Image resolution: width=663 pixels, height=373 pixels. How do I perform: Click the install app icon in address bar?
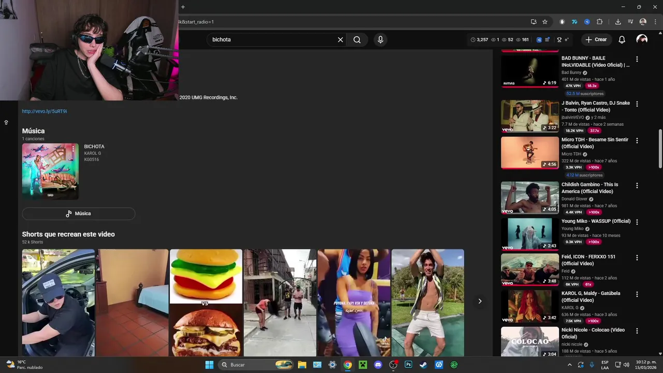534,22
